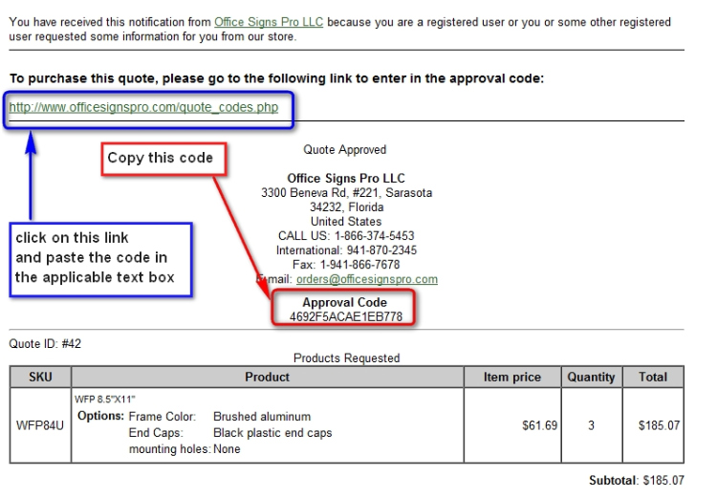Click the 'Quote ID: #42' text
Image resolution: width=717 pixels, height=498 pixels.
45,344
